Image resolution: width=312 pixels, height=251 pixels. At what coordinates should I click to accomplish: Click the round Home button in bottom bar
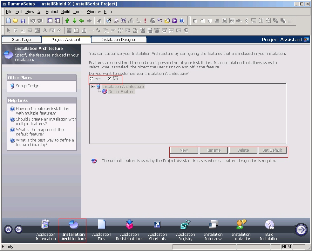coord(8,229)
